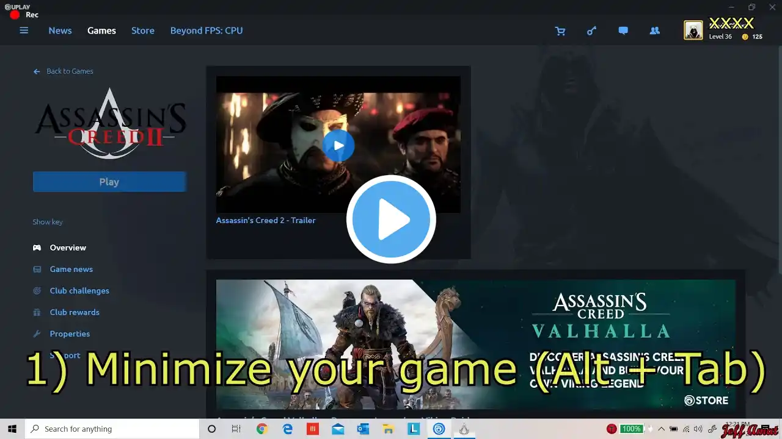Viewport: 782px width, 439px height.
Task: Switch to the Assassin's Creed taskbar icon
Action: click(x=464, y=429)
